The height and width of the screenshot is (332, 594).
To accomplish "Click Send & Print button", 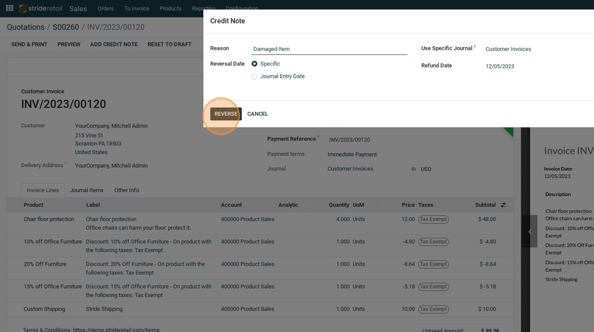I will (29, 45).
